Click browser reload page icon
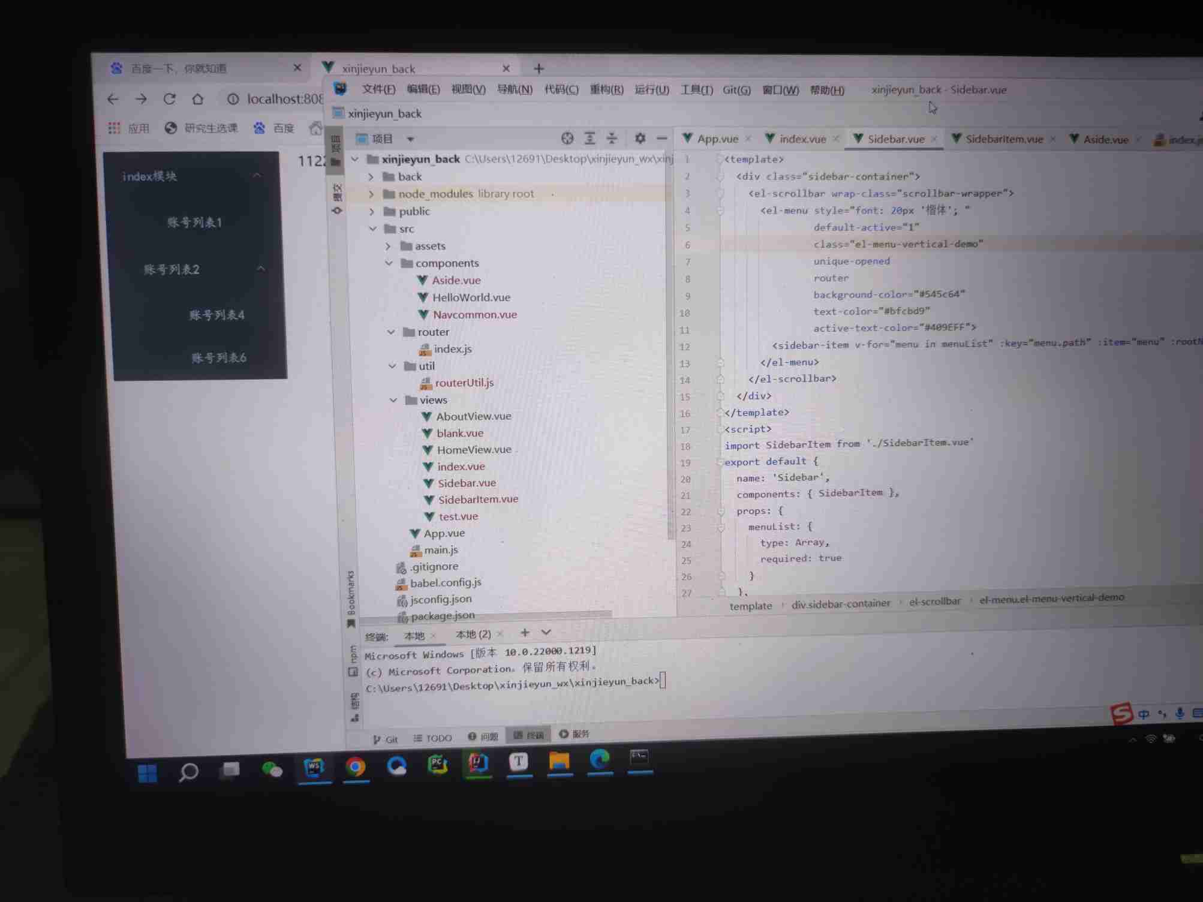This screenshot has width=1203, height=902. tap(170, 99)
